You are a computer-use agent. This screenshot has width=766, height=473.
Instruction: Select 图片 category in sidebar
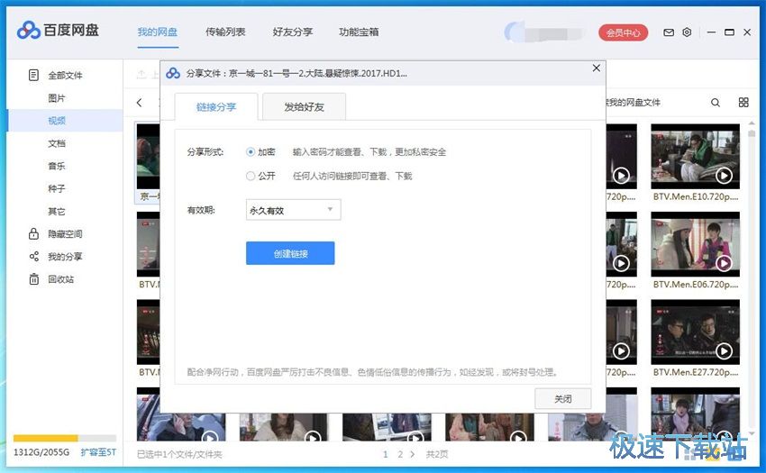[x=57, y=98]
